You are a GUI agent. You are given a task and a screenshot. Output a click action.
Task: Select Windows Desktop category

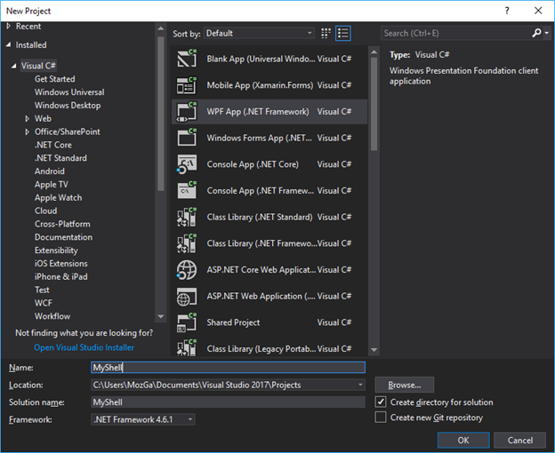pos(68,106)
